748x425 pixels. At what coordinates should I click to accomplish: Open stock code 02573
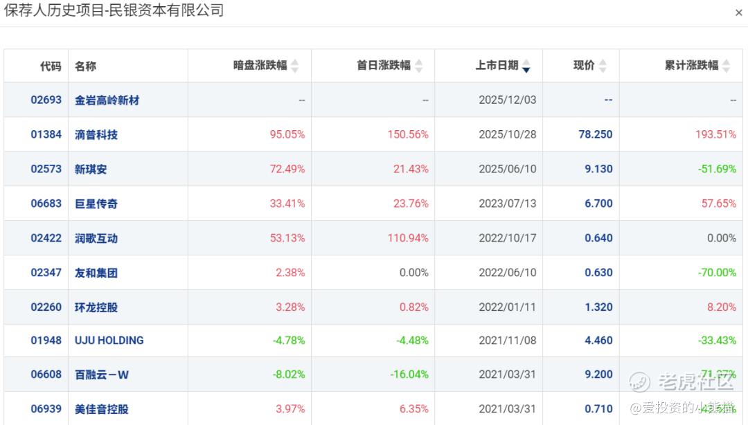coord(46,169)
